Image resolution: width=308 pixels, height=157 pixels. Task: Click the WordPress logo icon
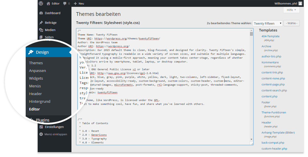point(41,3)
